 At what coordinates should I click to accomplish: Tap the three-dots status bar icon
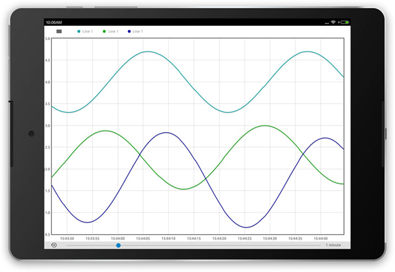327,23
